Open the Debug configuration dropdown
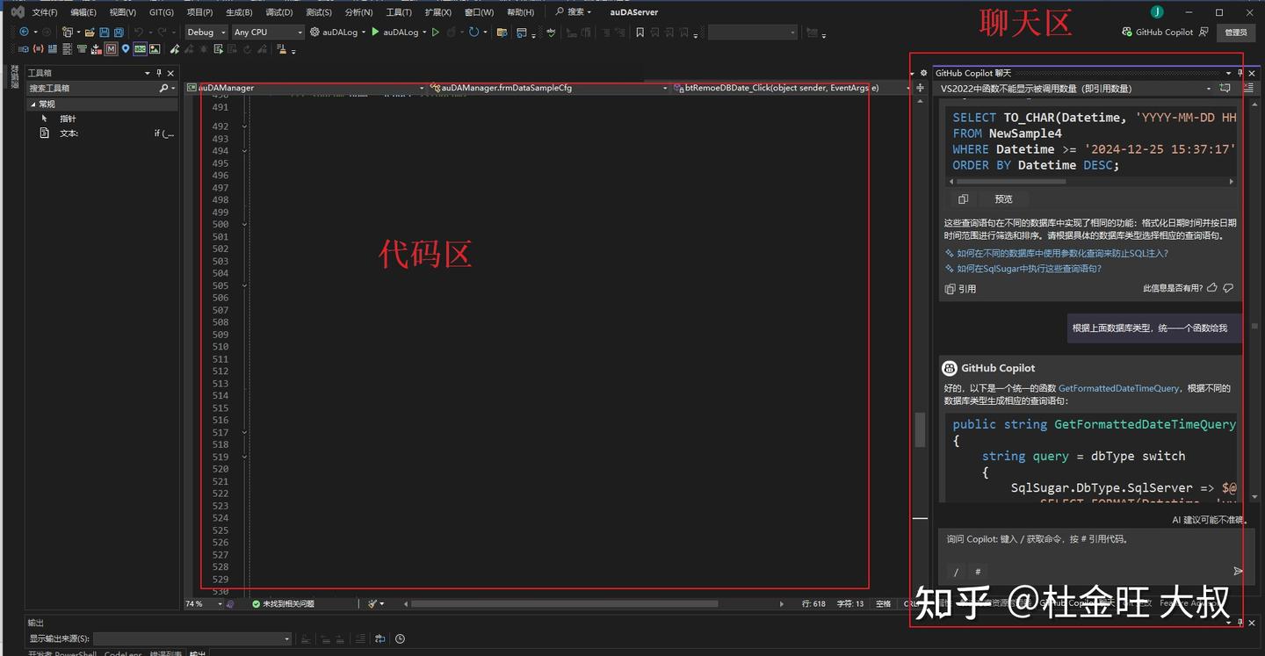The image size is (1265, 656). point(206,32)
